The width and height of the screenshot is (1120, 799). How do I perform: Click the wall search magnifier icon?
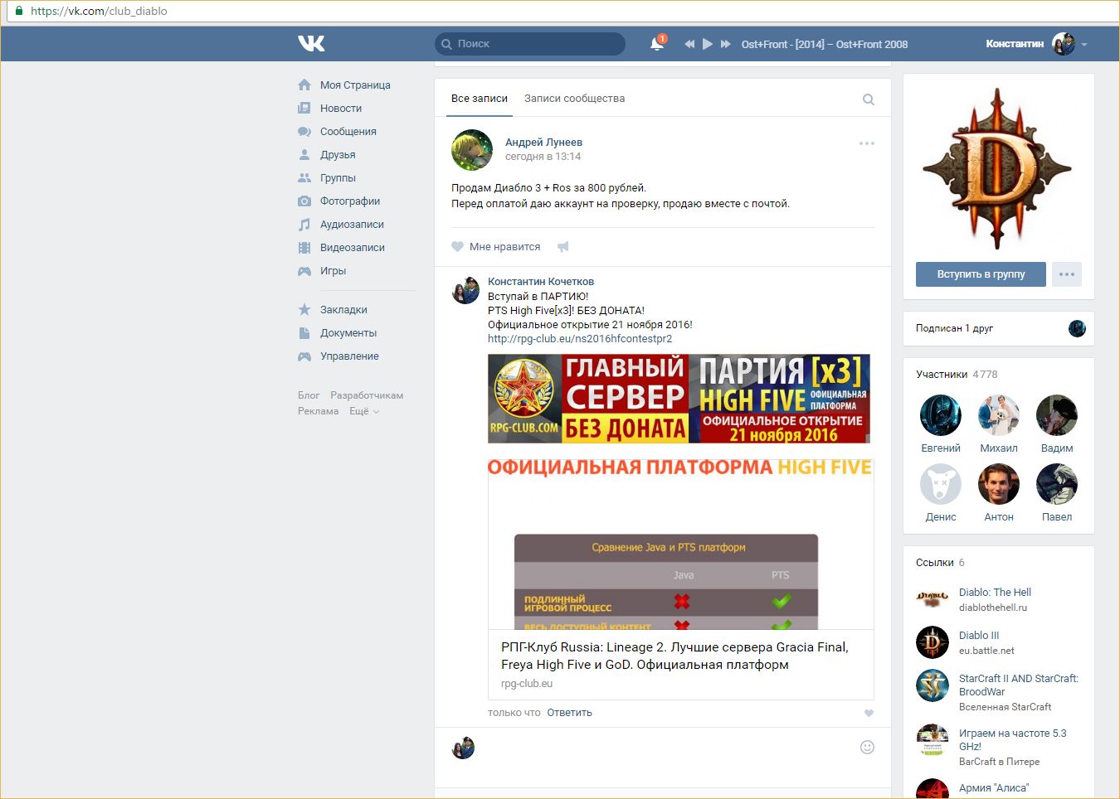(x=869, y=99)
